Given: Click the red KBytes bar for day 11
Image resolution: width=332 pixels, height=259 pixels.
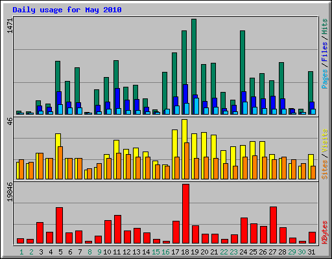Looking at the screenshot, I should [117, 229].
